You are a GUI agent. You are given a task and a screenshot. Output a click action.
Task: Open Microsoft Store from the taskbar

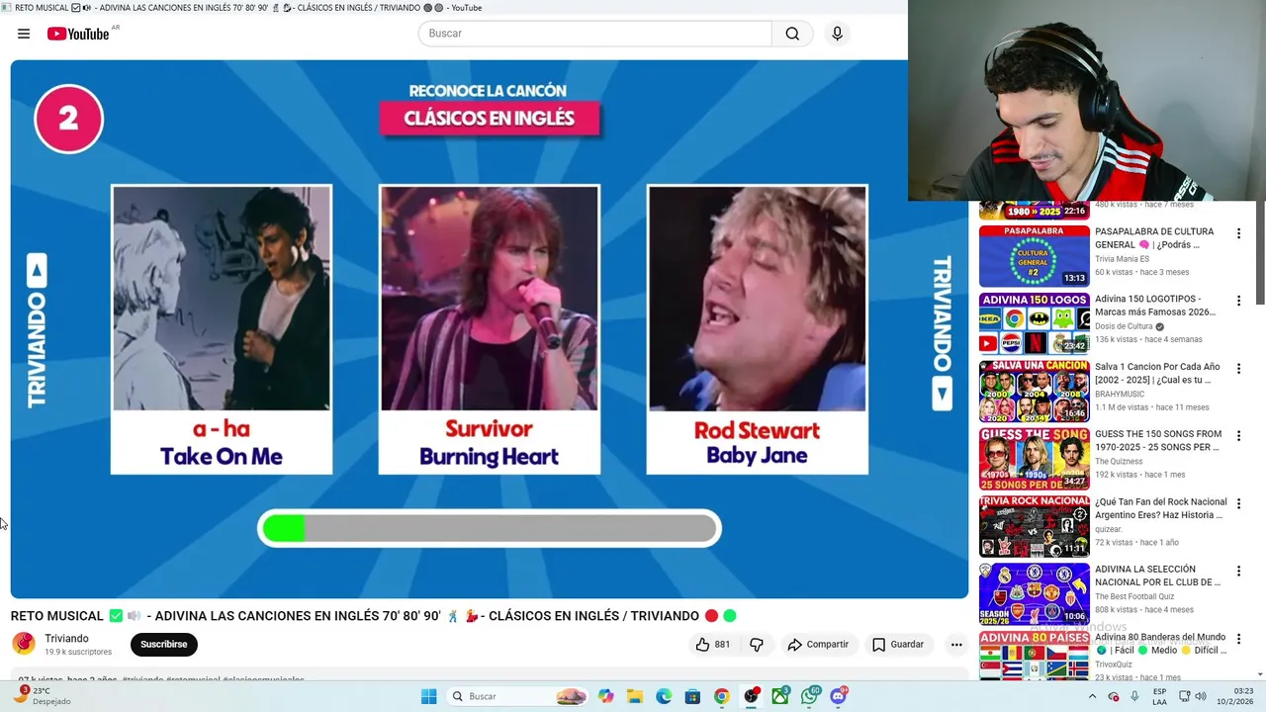[692, 696]
